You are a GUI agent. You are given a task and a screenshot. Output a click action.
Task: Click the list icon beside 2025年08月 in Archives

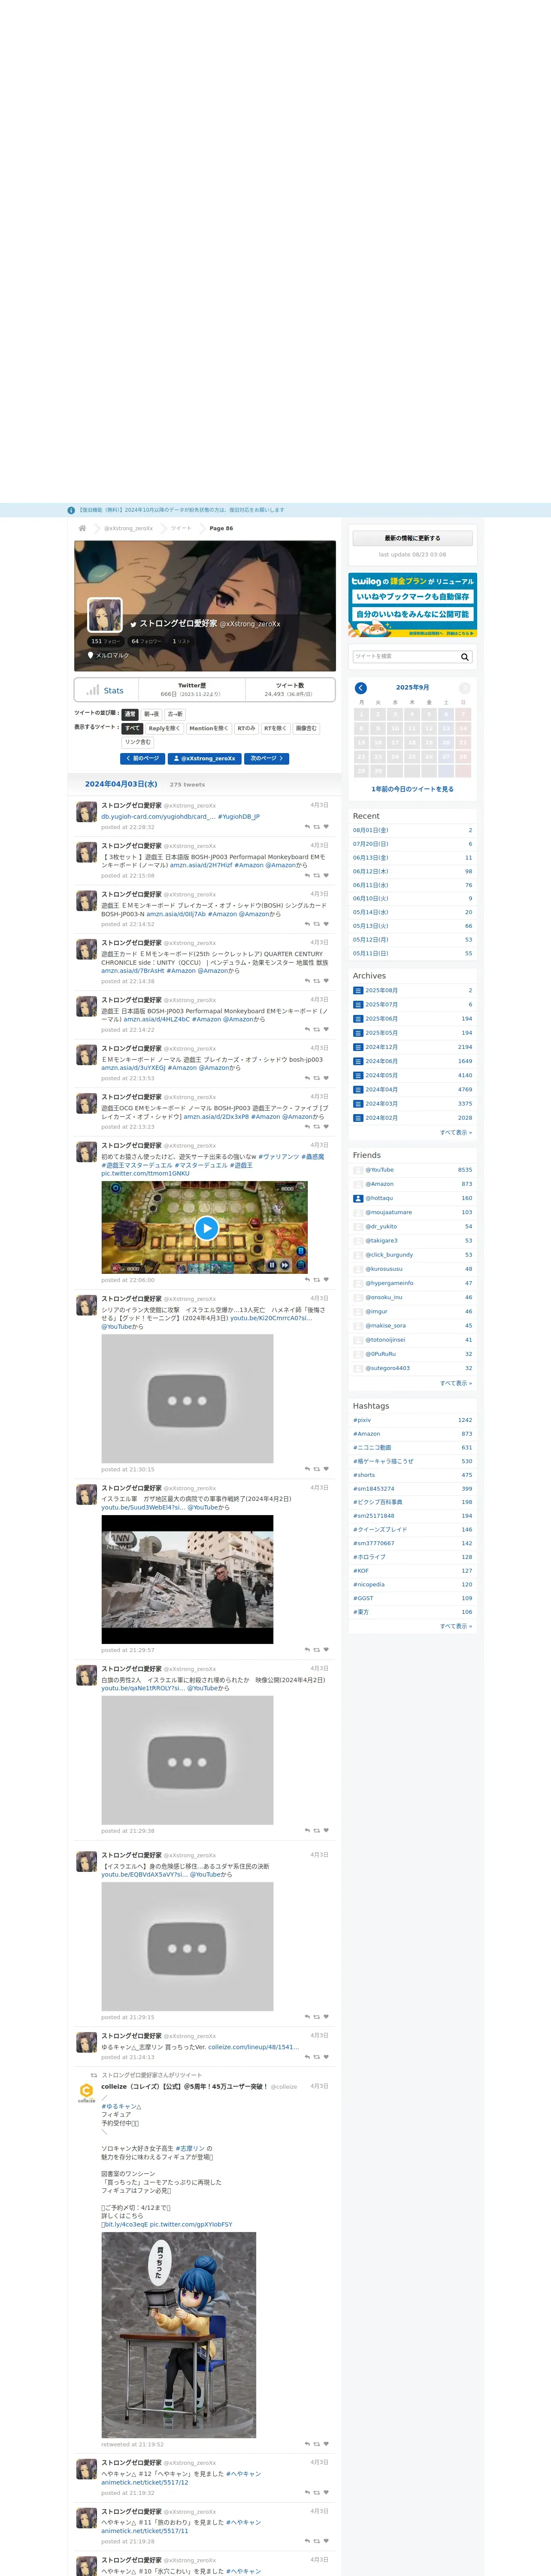pos(358,991)
